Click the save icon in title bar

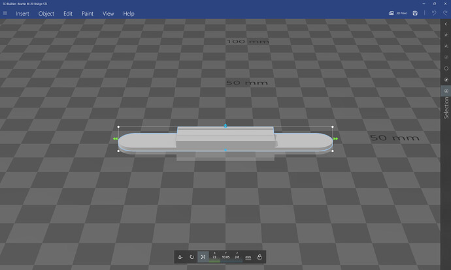[x=415, y=13]
